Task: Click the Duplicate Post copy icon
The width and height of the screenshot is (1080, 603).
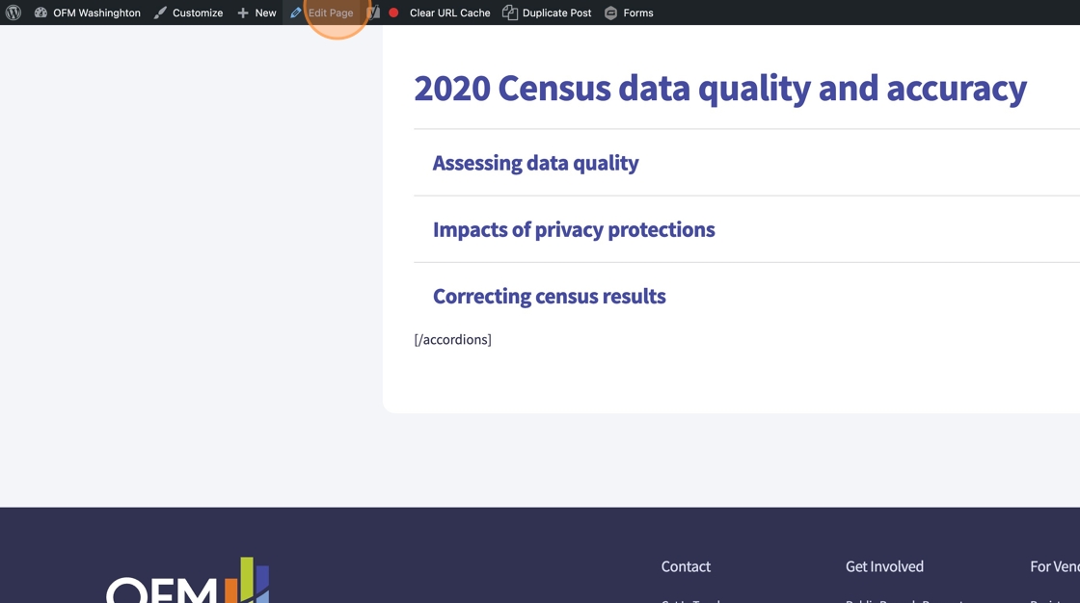Action: point(510,13)
